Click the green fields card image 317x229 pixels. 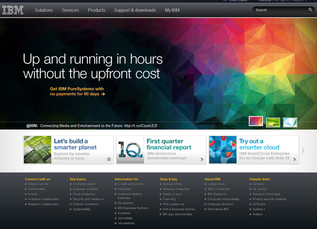[37, 150]
